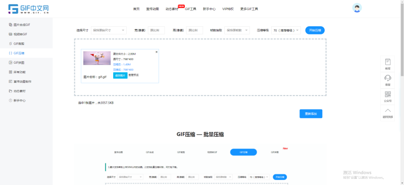Open GIF拼图 in the left sidebar

[17, 63]
